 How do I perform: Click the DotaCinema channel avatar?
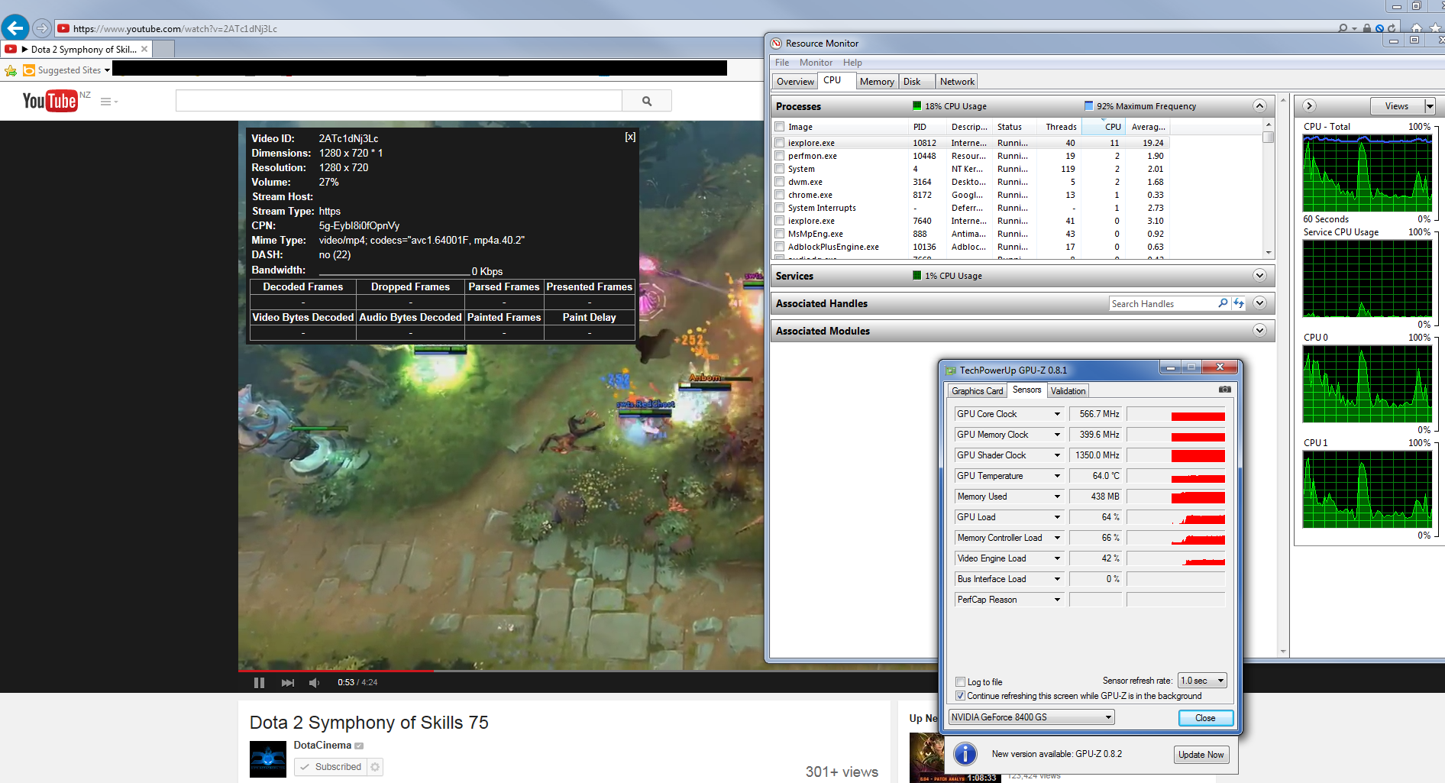[268, 759]
